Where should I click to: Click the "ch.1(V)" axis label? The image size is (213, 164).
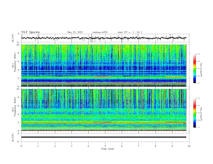coord(13,38)
